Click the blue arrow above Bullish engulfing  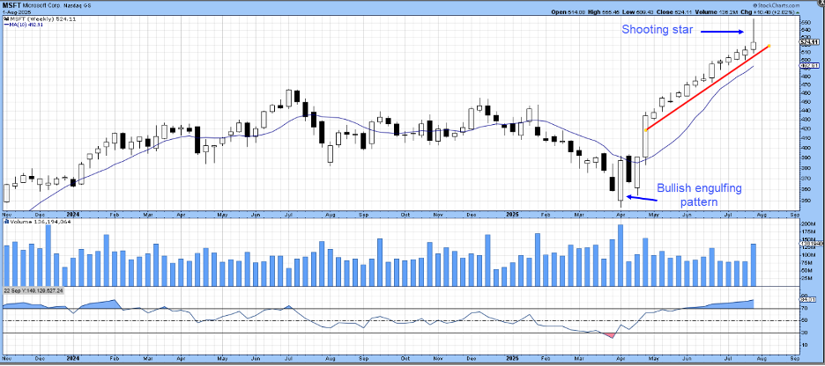[640, 198]
